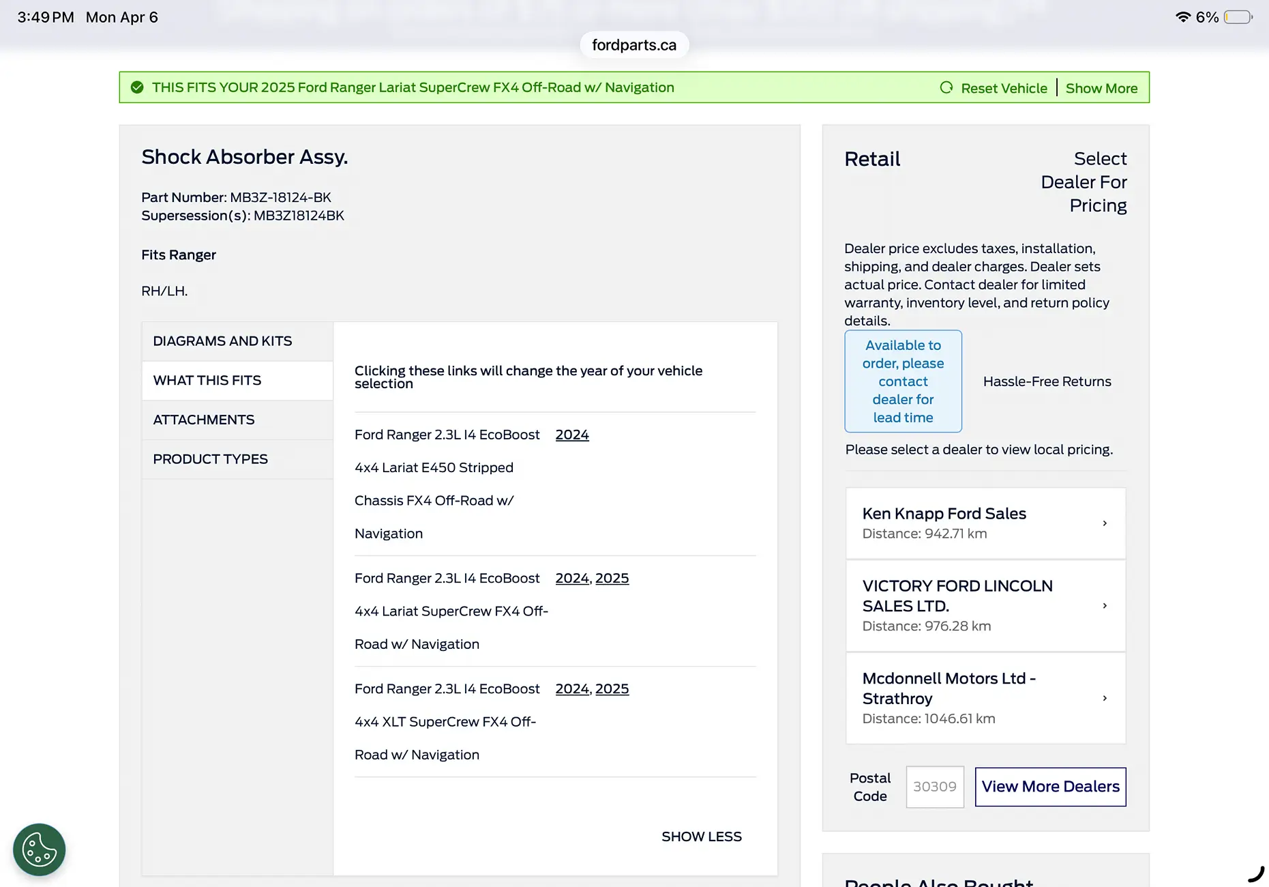Open the PRODUCT TYPES tab
Image resolution: width=1269 pixels, height=887 pixels.
(237, 459)
